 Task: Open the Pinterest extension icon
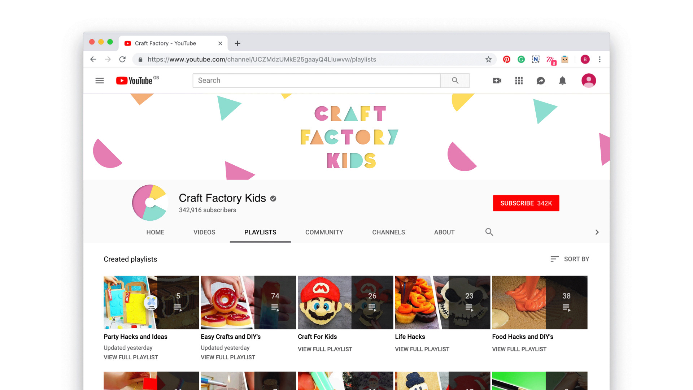tap(506, 59)
